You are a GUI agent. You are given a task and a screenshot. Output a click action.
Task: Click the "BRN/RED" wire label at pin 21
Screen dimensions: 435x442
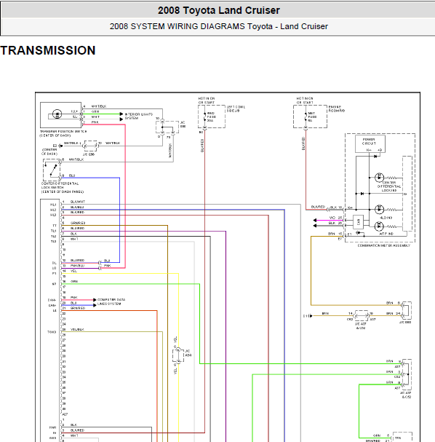click(x=78, y=308)
